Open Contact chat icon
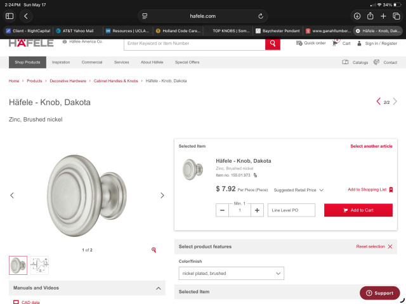Screen dimensions: 406x304 tap(376, 62)
